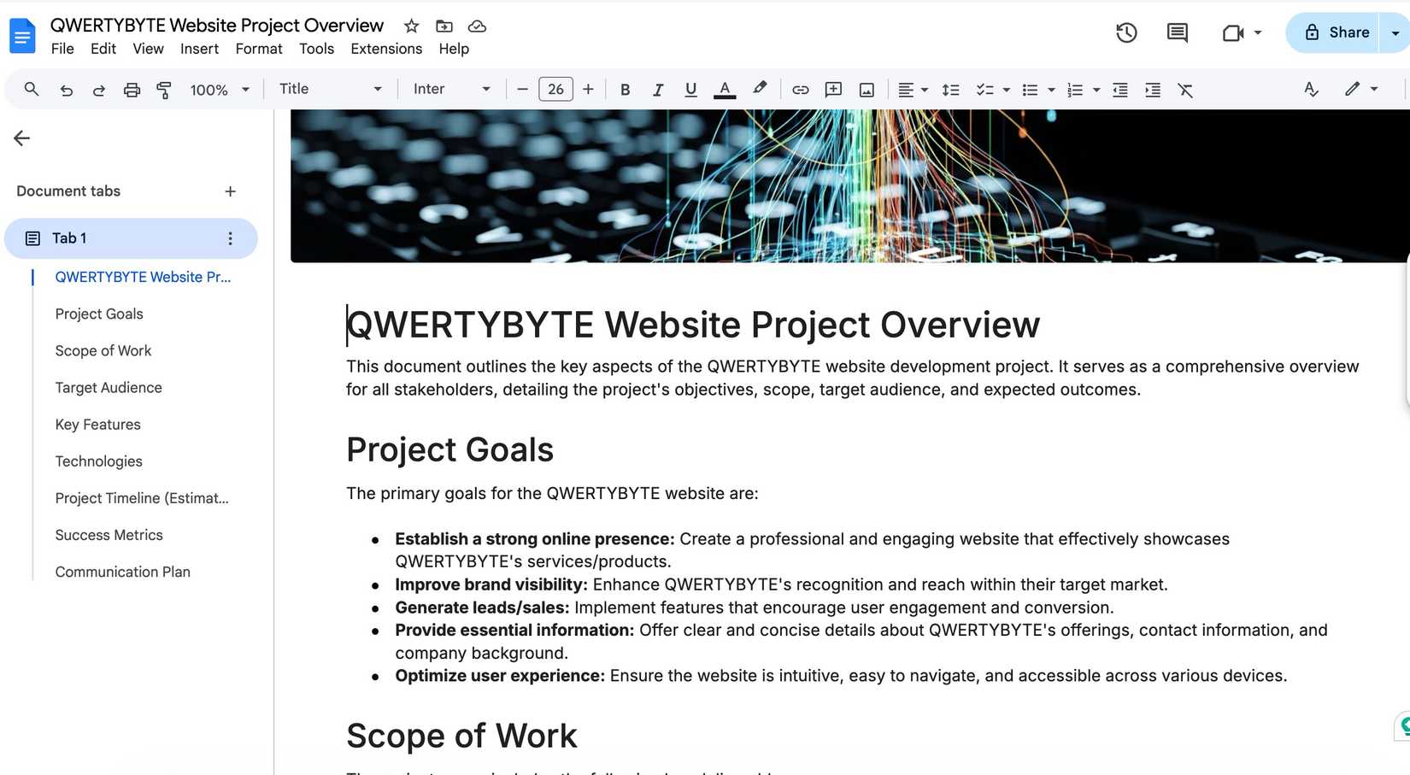Add a comment
Viewport: 1410px width, 775px height.
[x=832, y=89]
